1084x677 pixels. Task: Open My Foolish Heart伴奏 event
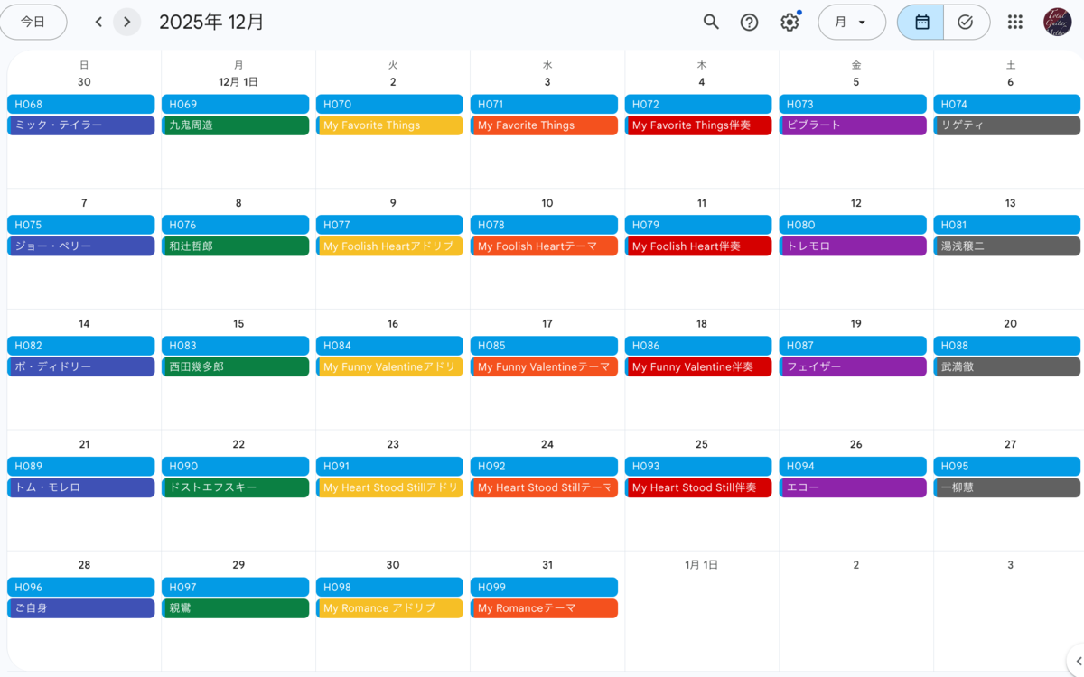pyautogui.click(x=698, y=246)
